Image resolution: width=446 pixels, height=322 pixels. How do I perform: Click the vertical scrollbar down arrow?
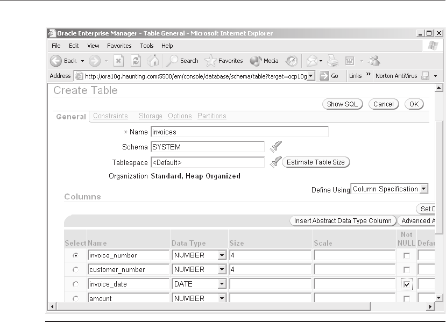click(438, 298)
